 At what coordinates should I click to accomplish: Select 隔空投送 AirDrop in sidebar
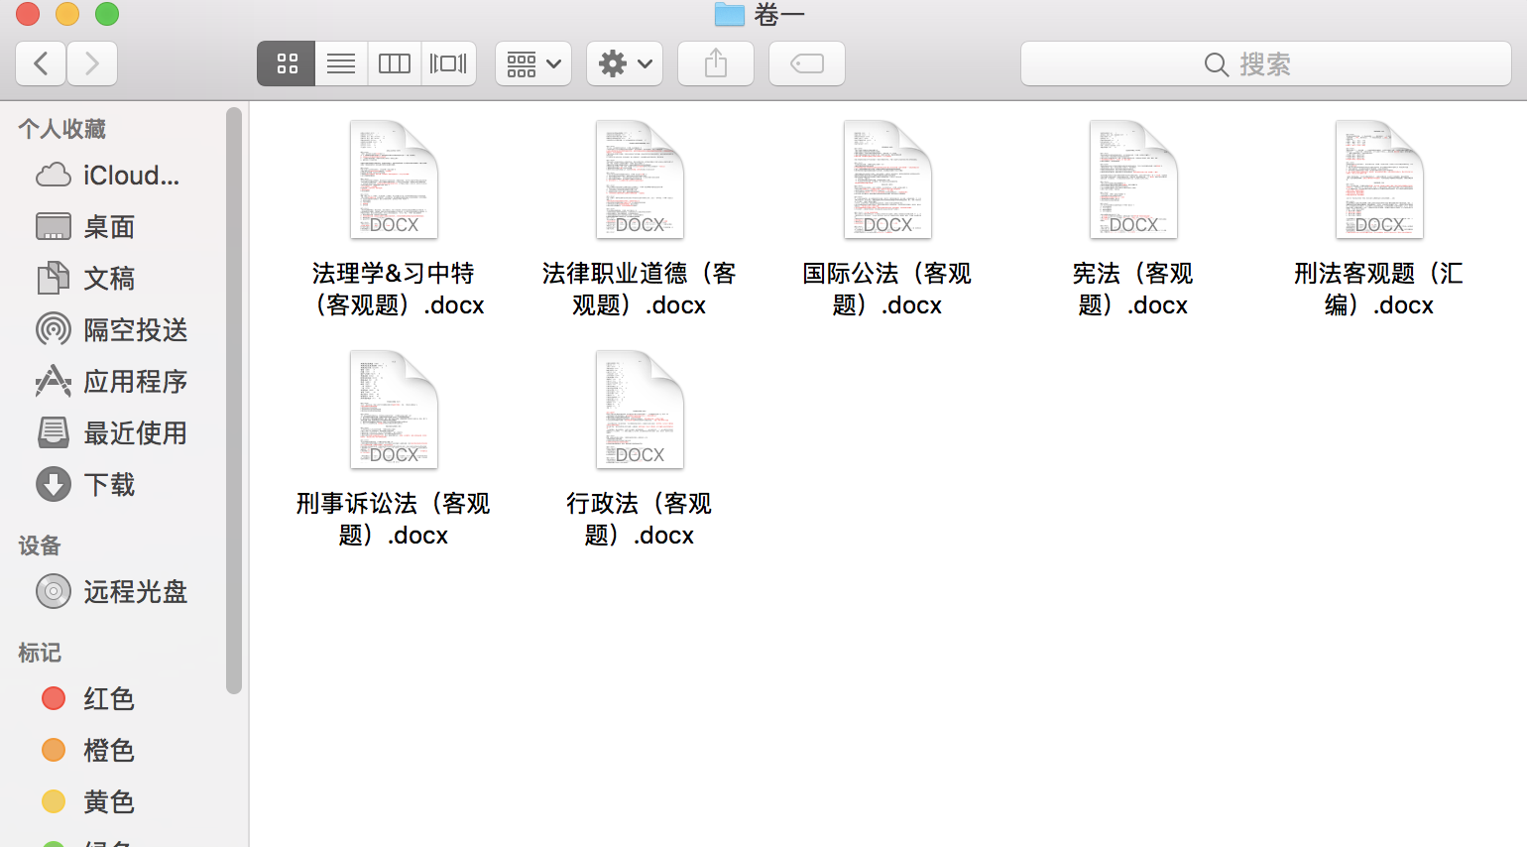(112, 329)
